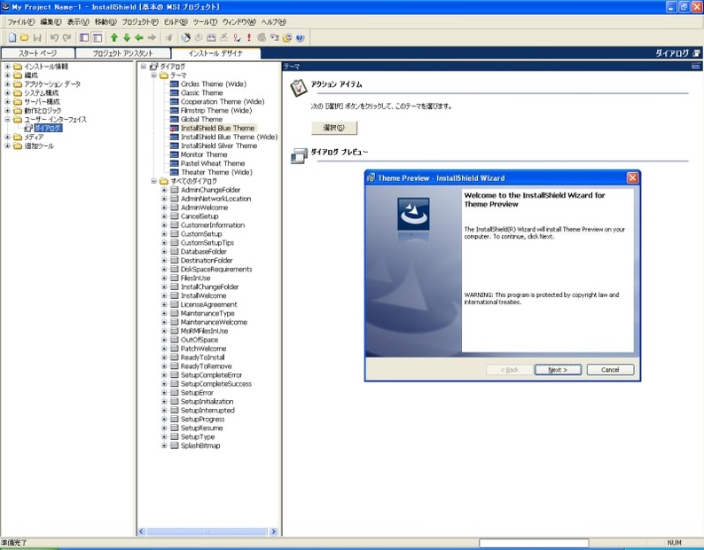
Task: Switch to the プロジェクト アシスタント tab
Action: (x=122, y=53)
